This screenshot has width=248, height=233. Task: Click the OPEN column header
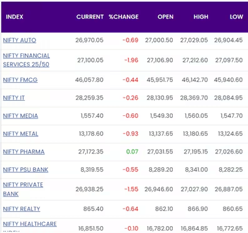(x=165, y=17)
